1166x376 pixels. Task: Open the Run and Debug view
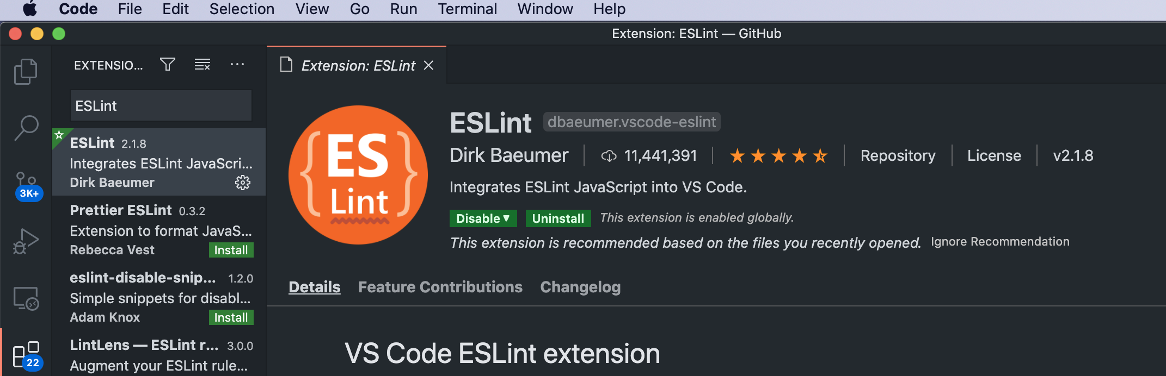click(x=26, y=241)
